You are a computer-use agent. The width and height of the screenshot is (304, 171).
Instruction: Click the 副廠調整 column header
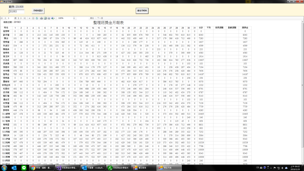pos(232,28)
